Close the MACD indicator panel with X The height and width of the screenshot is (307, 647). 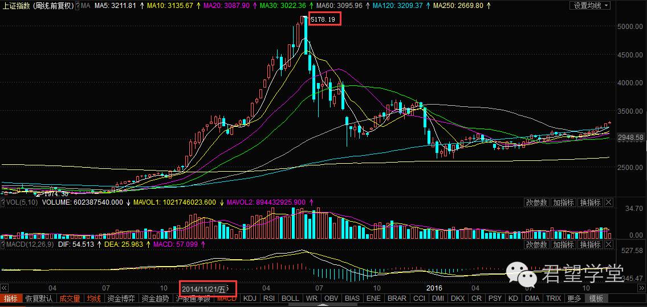608,244
